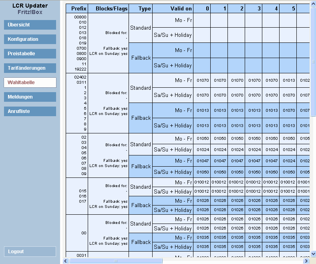Image resolution: width=316 pixels, height=264 pixels.
Task: Click the vertical scrollbar down arrow
Action: point(313,254)
